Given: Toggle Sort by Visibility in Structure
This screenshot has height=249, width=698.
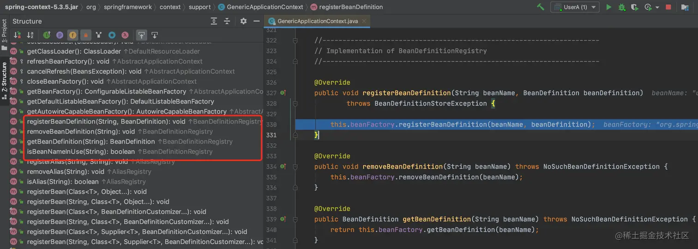Looking at the screenshot, I should tap(17, 35).
